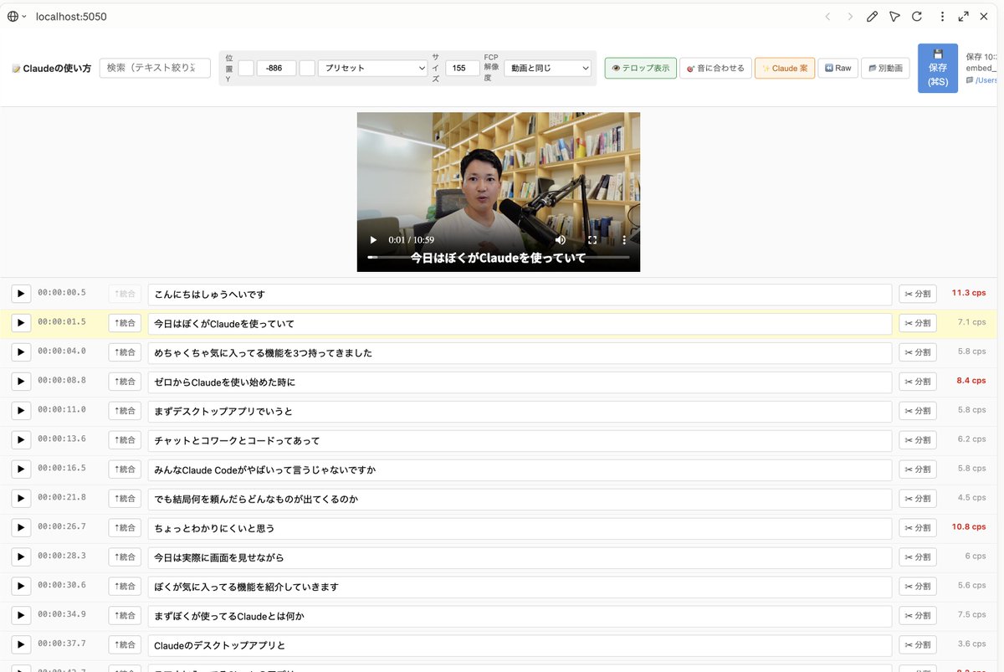Click ↑統合 on the 00:00:13.6 row
1004x672 pixels.
click(x=125, y=440)
